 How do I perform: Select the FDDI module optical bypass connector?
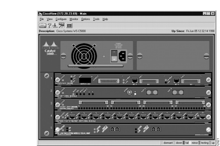129,92
